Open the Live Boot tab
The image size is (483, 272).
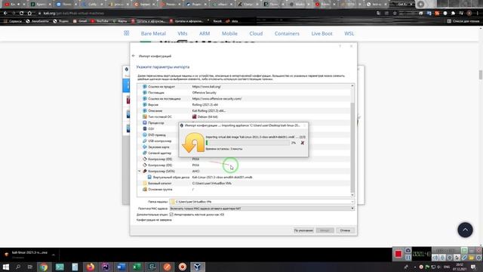(321, 33)
